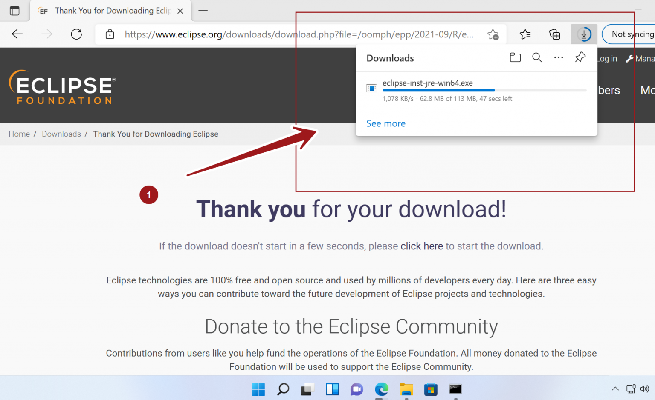Click the browser Downloads toolbar button
This screenshot has width=655, height=400.
coord(584,34)
